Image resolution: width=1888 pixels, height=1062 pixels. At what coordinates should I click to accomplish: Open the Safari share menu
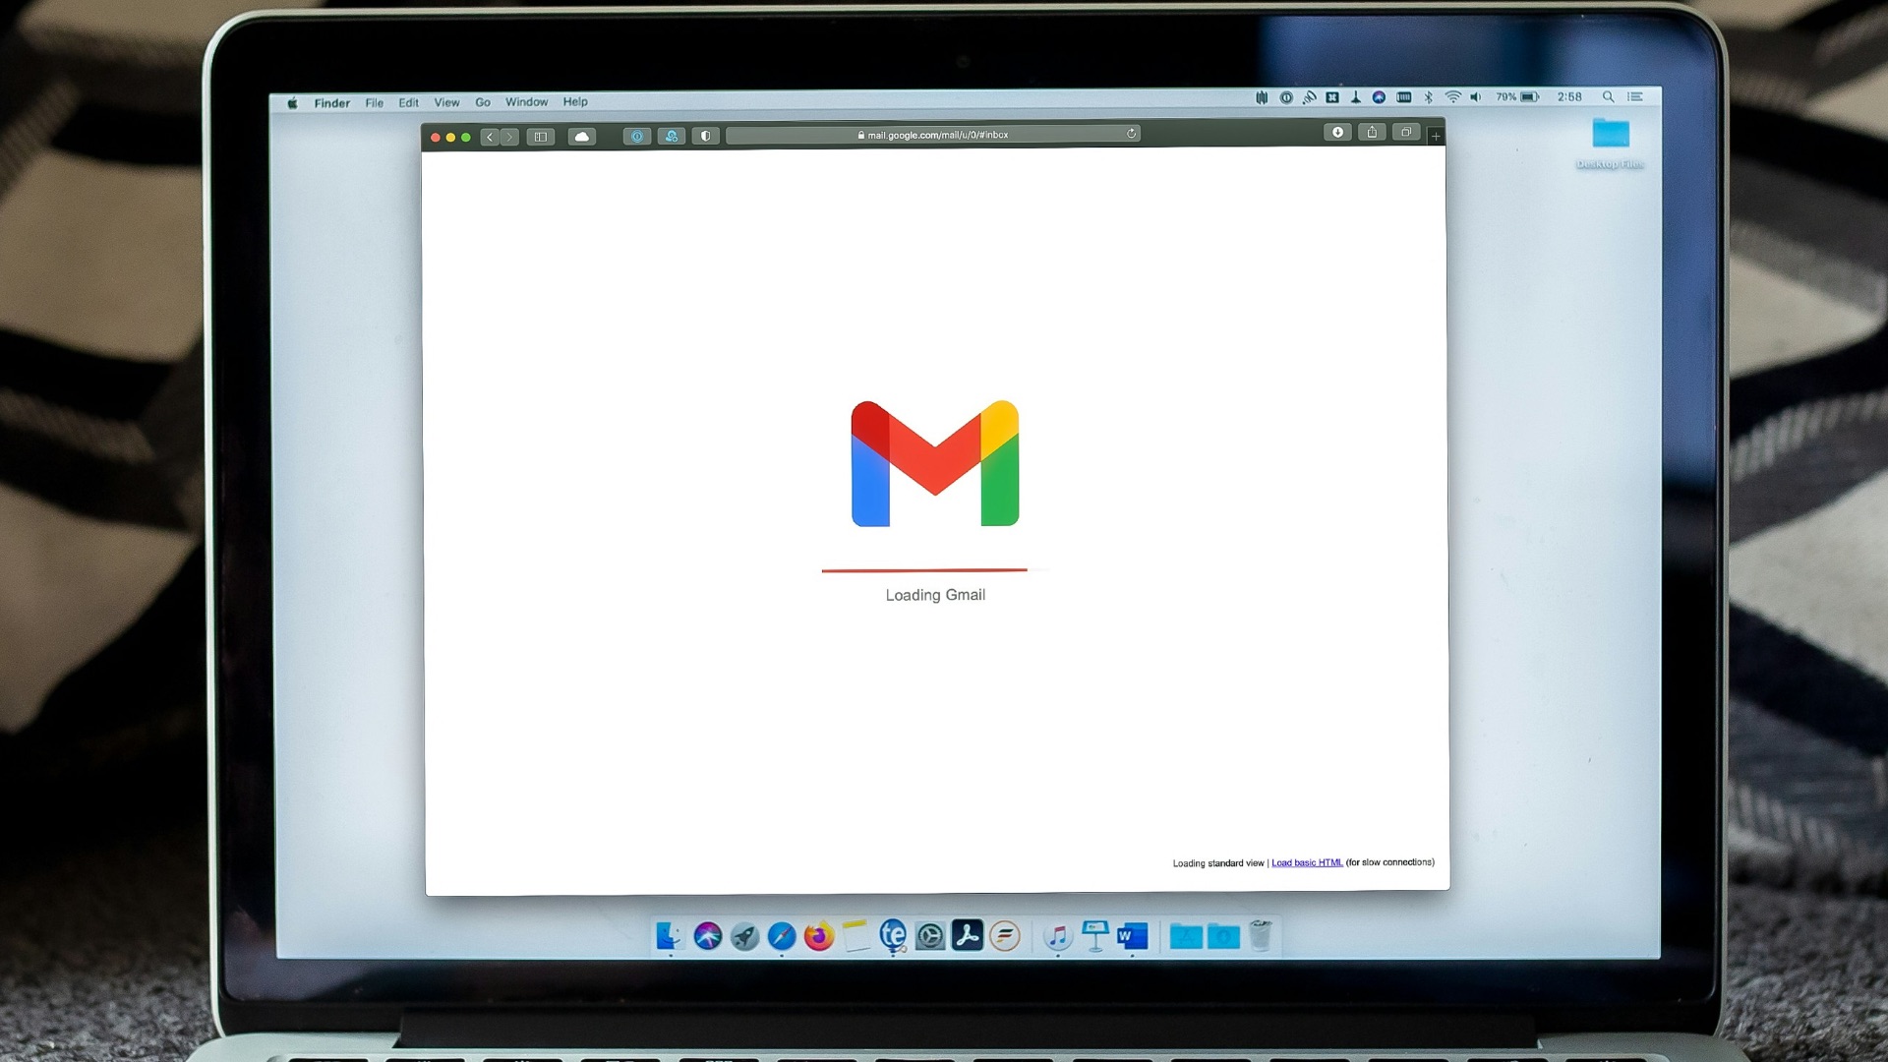coord(1372,132)
